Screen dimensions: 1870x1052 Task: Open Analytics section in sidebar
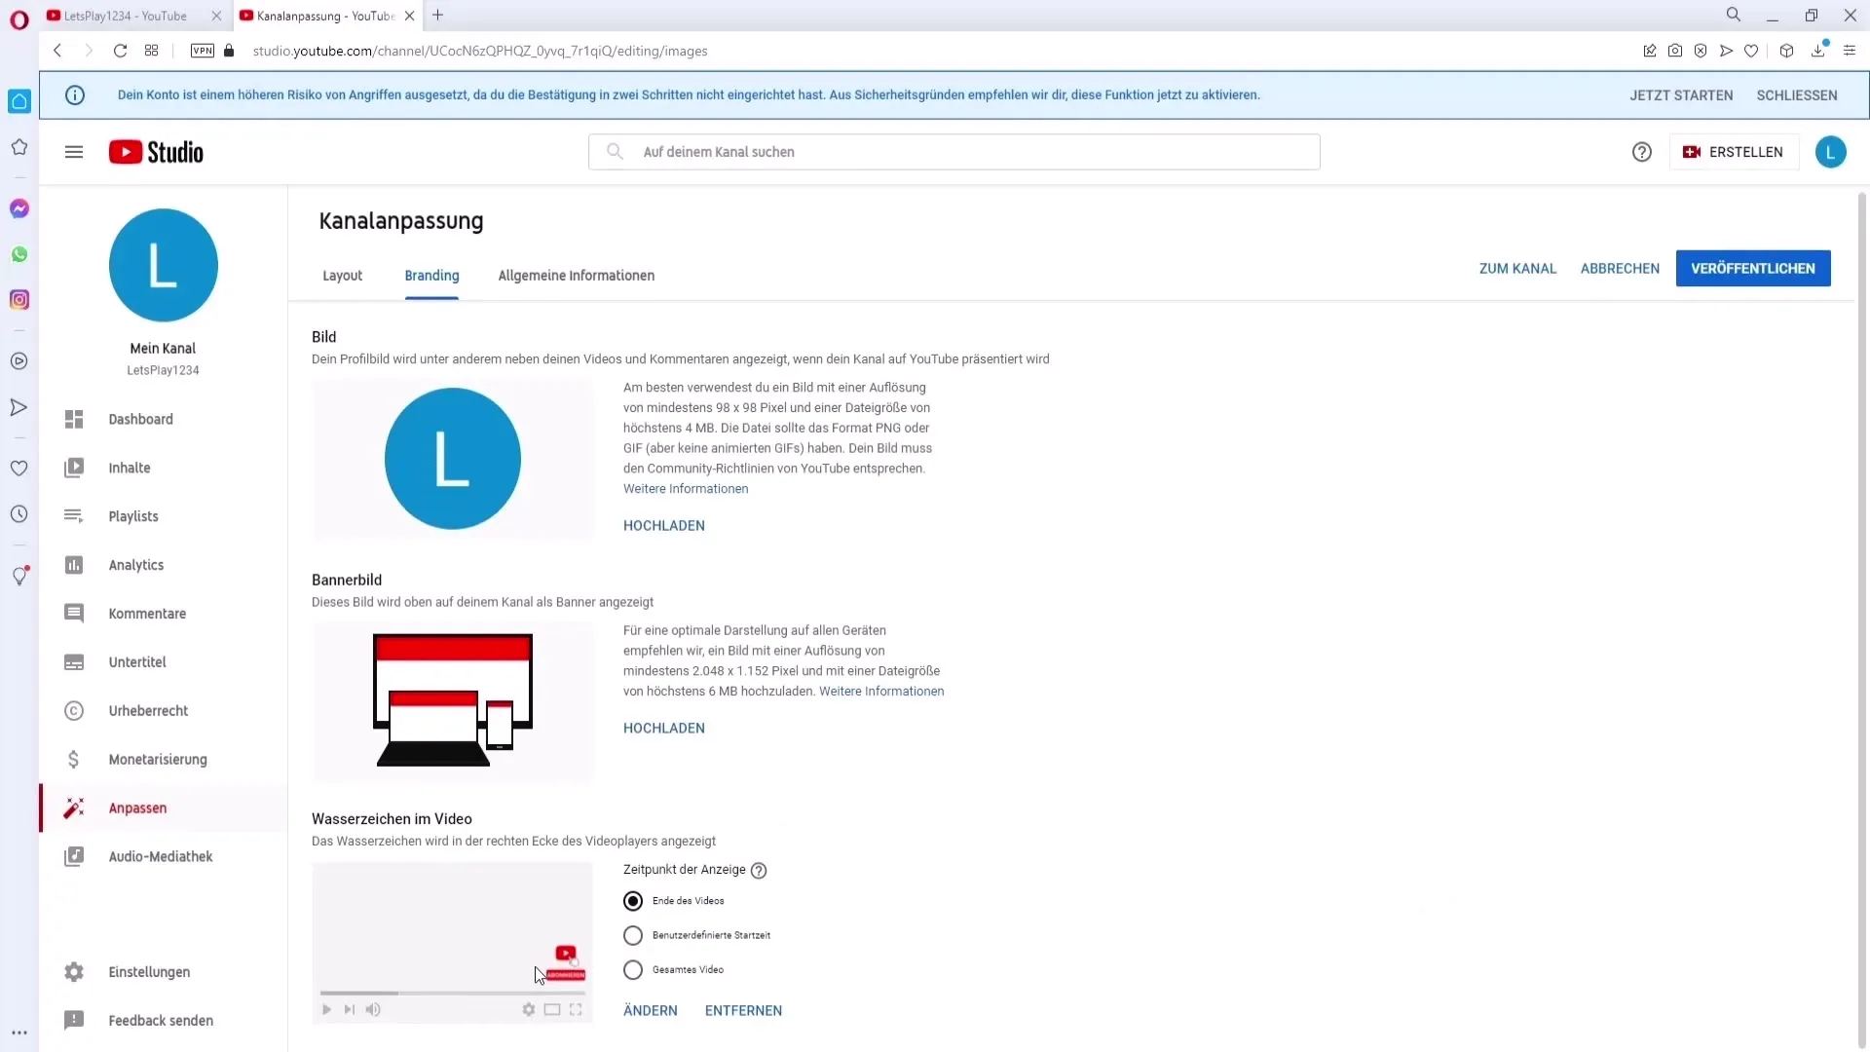(136, 565)
